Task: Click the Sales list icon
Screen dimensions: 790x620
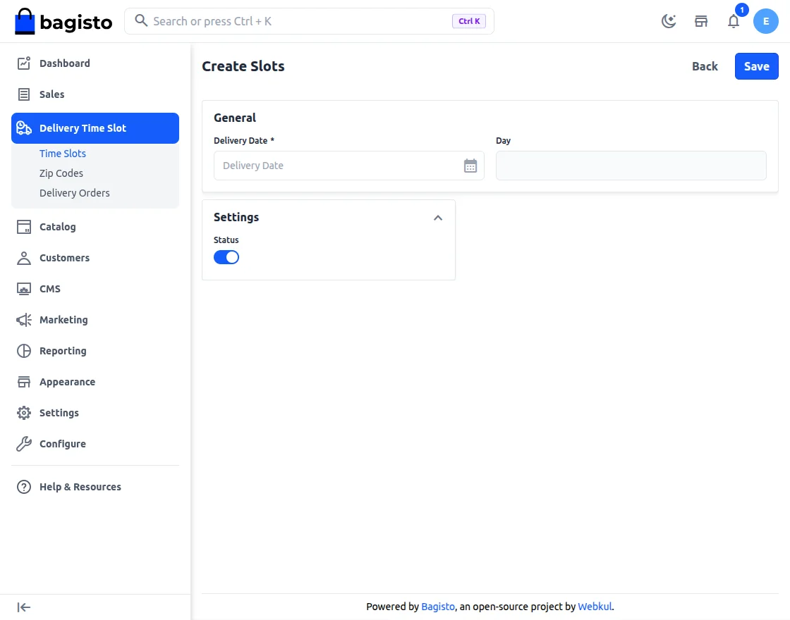Action: click(24, 94)
